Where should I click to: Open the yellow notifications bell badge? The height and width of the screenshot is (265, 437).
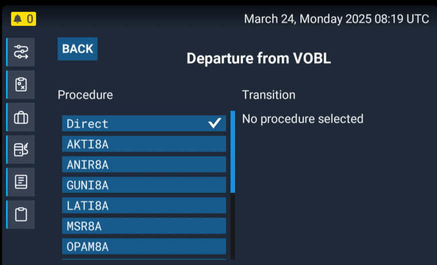(x=23, y=19)
